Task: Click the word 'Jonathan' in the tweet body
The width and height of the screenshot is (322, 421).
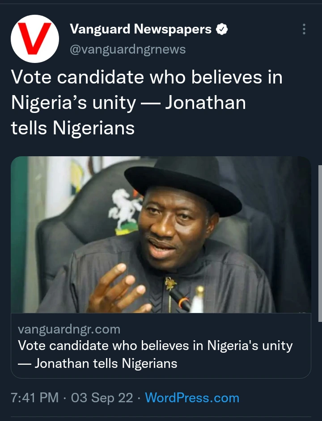Action: [205, 103]
